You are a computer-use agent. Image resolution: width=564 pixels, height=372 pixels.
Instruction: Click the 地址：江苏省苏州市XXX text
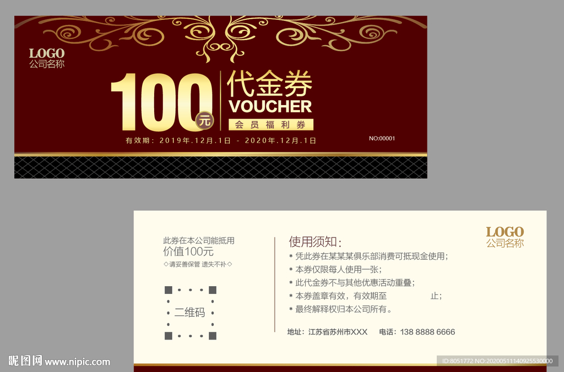coord(327,332)
